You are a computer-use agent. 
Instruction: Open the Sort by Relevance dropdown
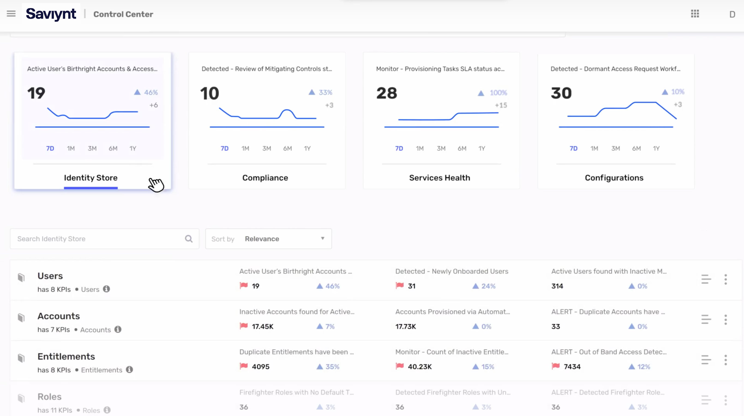click(268, 239)
